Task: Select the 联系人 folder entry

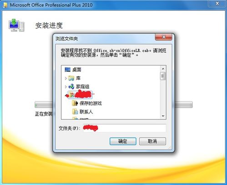Action: click(86, 112)
